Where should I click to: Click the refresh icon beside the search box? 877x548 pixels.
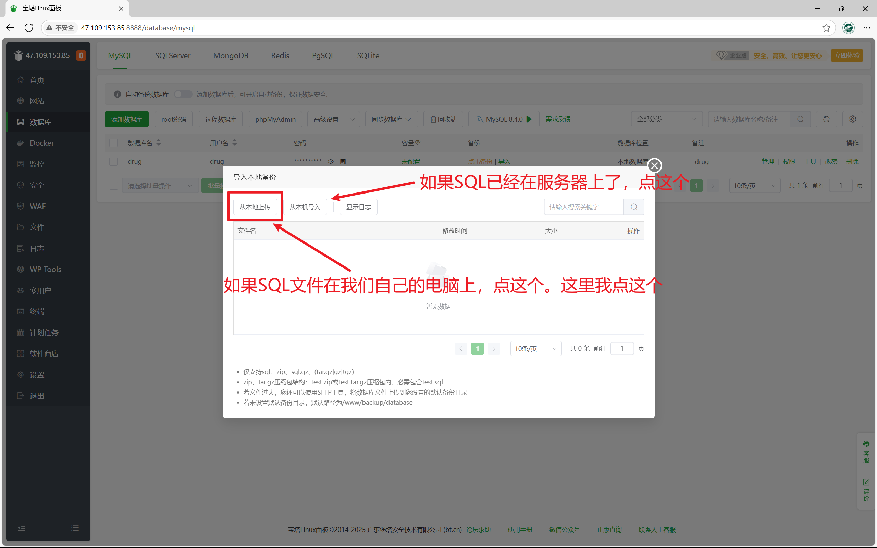coord(827,119)
